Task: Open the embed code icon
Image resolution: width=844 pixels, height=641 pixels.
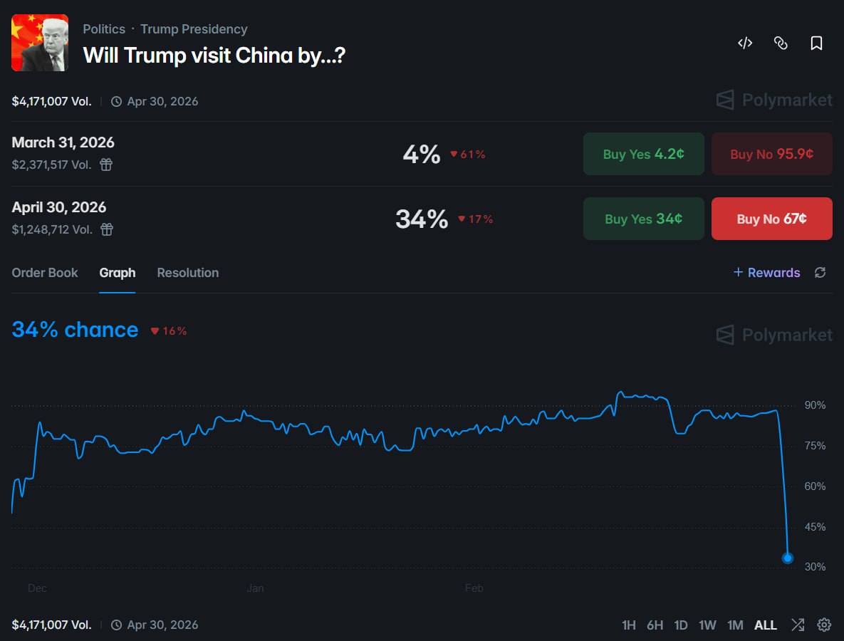Action: pos(745,43)
